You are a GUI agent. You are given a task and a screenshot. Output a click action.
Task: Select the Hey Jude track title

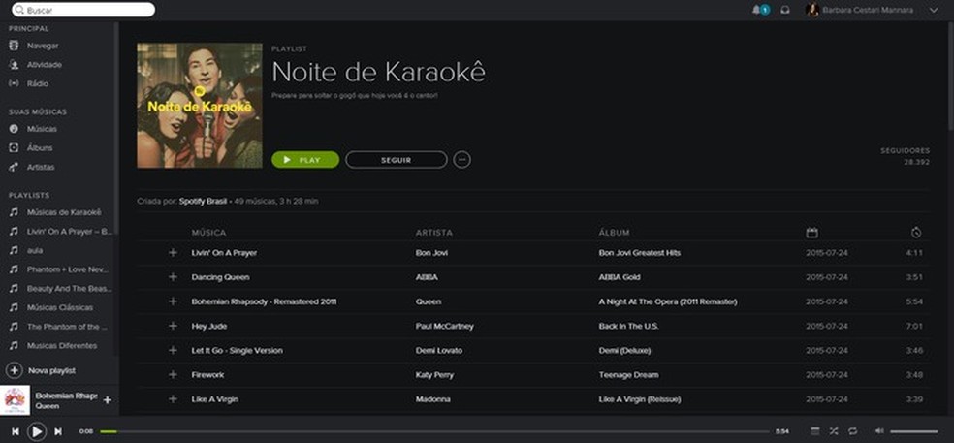pyautogui.click(x=208, y=326)
